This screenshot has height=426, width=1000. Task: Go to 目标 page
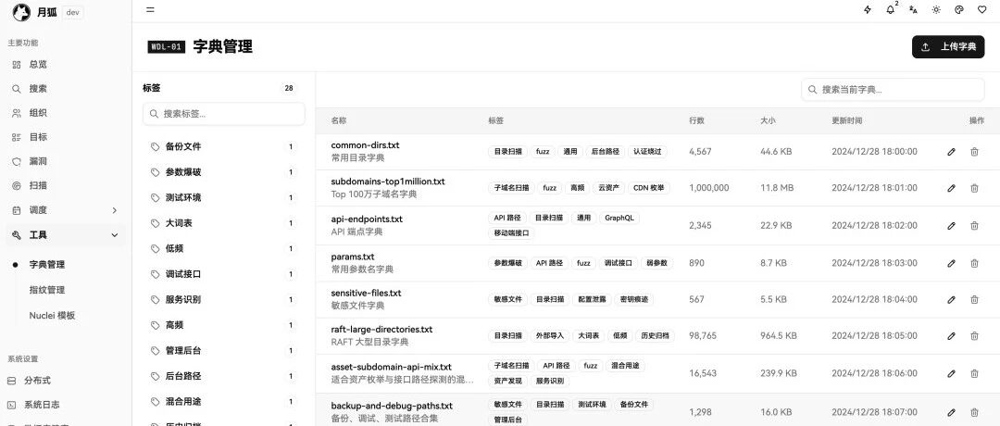point(65,137)
